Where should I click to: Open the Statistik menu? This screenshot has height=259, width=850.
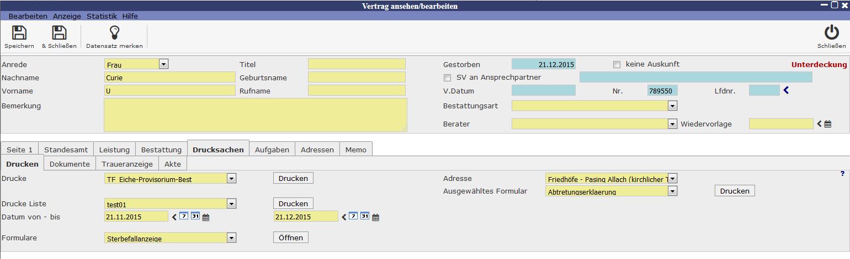[x=103, y=16]
